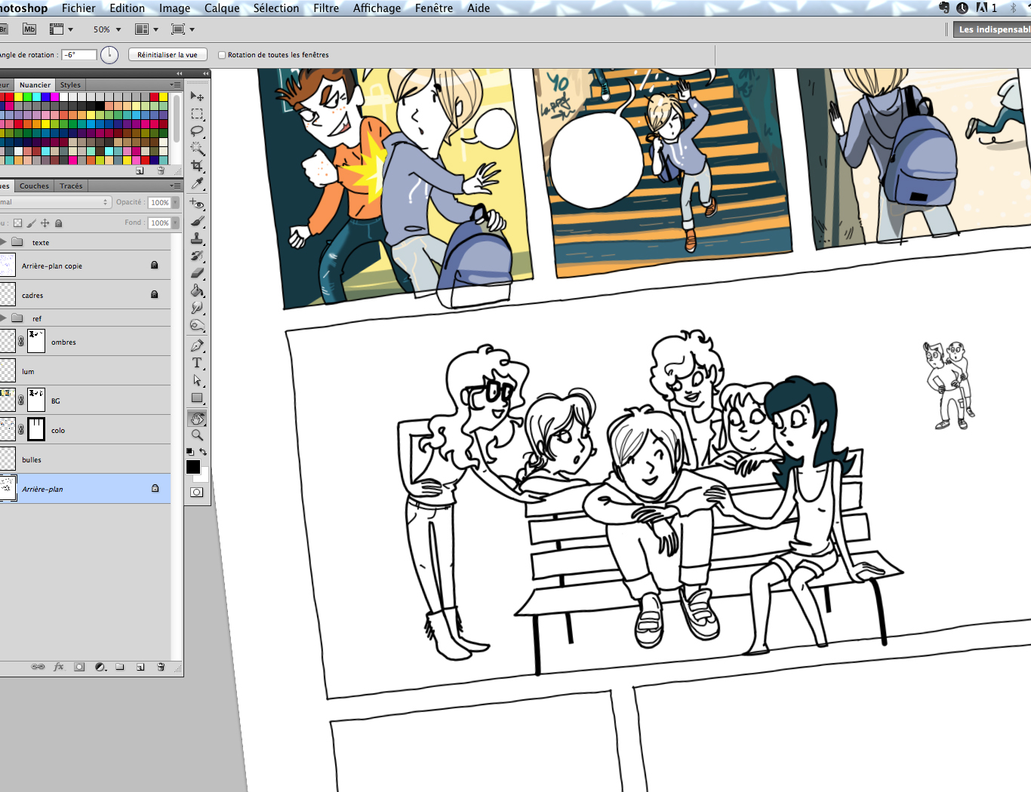Toggle lock transparent pixels in layers panel
Image resolution: width=1031 pixels, height=792 pixels.
tap(18, 223)
